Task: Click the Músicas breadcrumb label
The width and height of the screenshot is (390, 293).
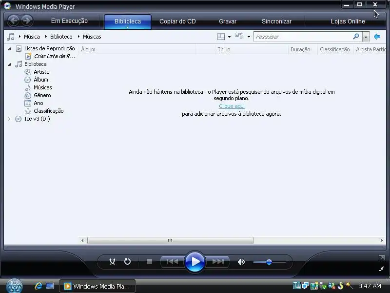Action: [x=92, y=37]
